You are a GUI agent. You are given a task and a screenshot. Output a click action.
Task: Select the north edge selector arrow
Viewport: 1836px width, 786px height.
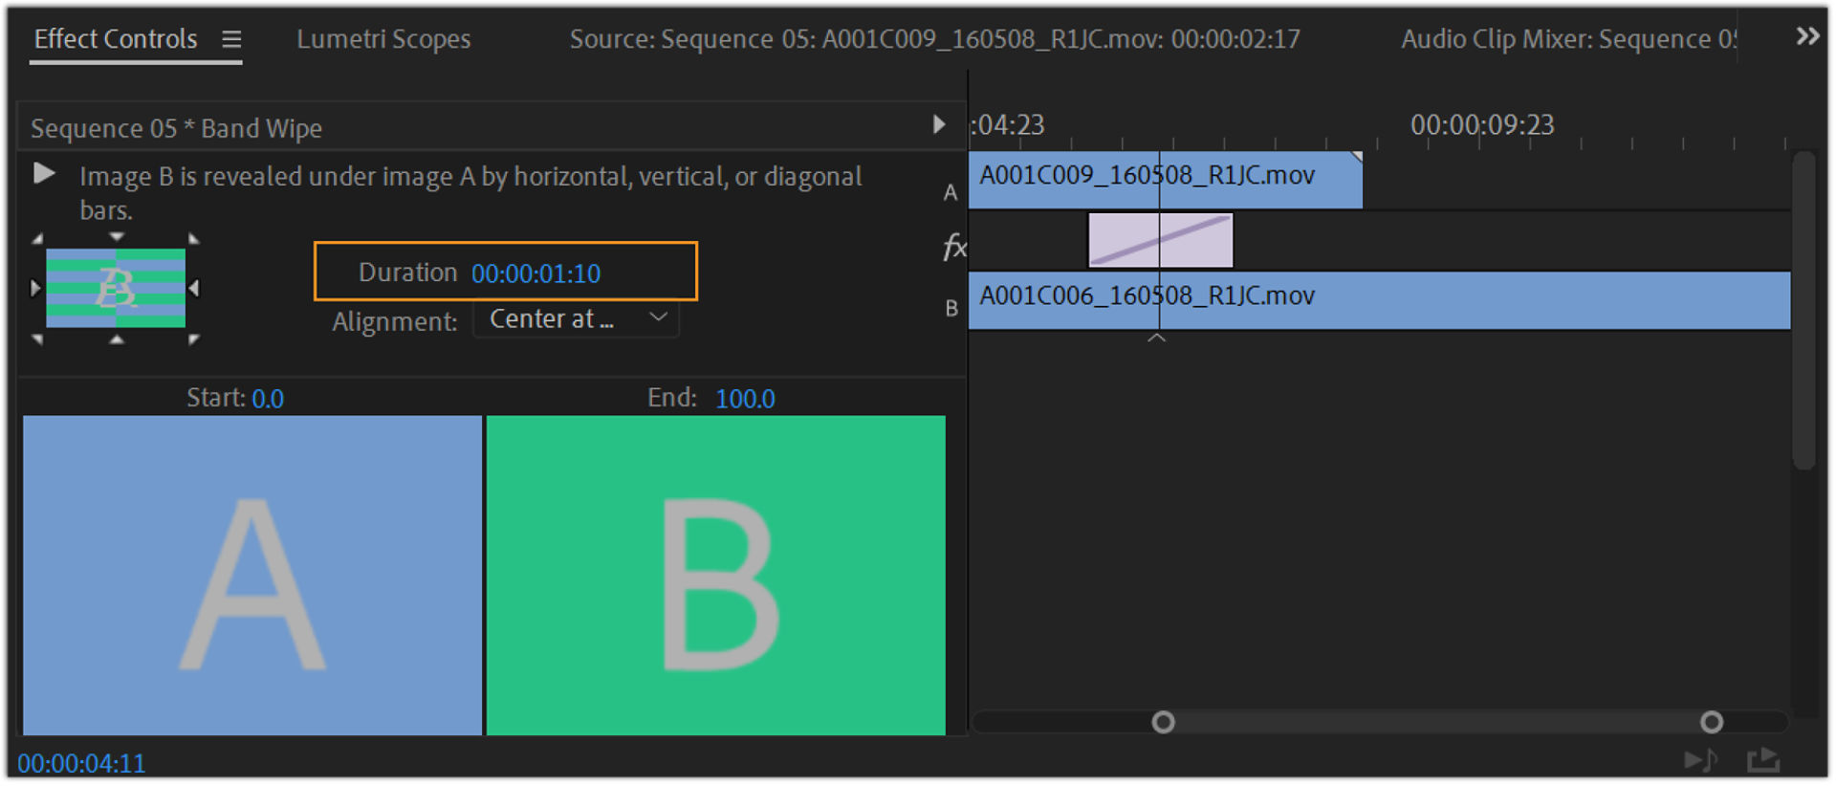pyautogui.click(x=117, y=236)
